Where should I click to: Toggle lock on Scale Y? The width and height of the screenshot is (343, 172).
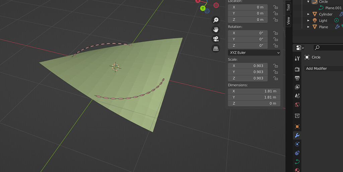(275, 72)
